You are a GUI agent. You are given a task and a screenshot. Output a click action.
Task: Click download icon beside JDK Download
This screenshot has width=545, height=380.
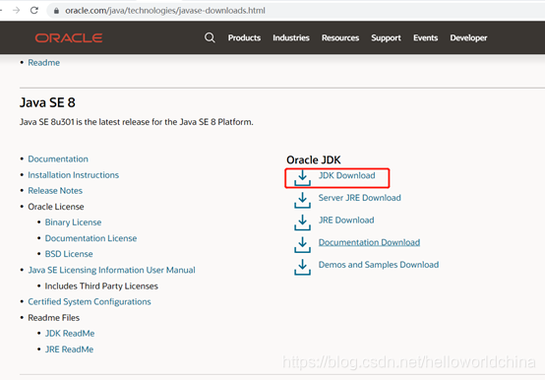[x=302, y=178]
